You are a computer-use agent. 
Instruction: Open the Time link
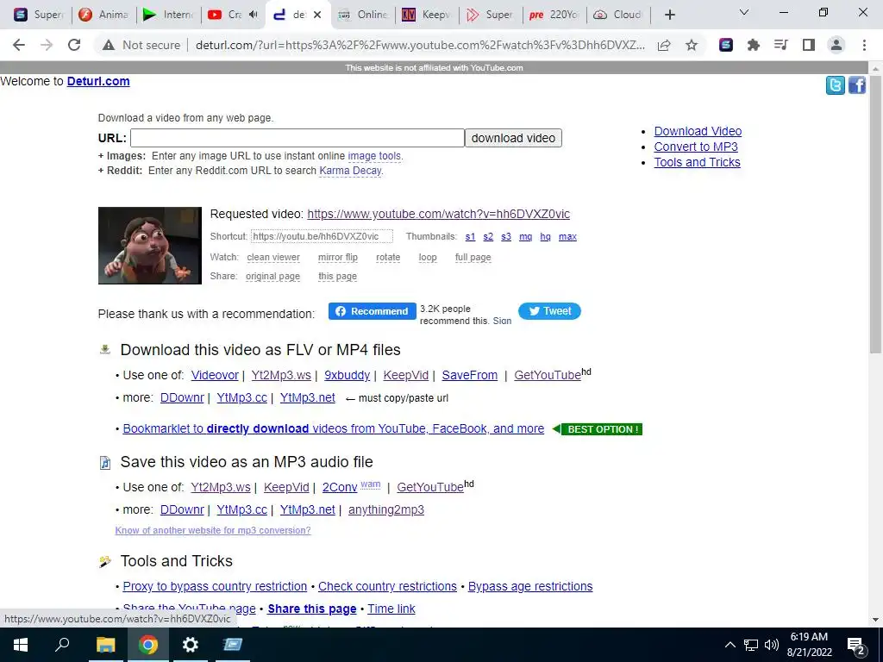pos(391,609)
